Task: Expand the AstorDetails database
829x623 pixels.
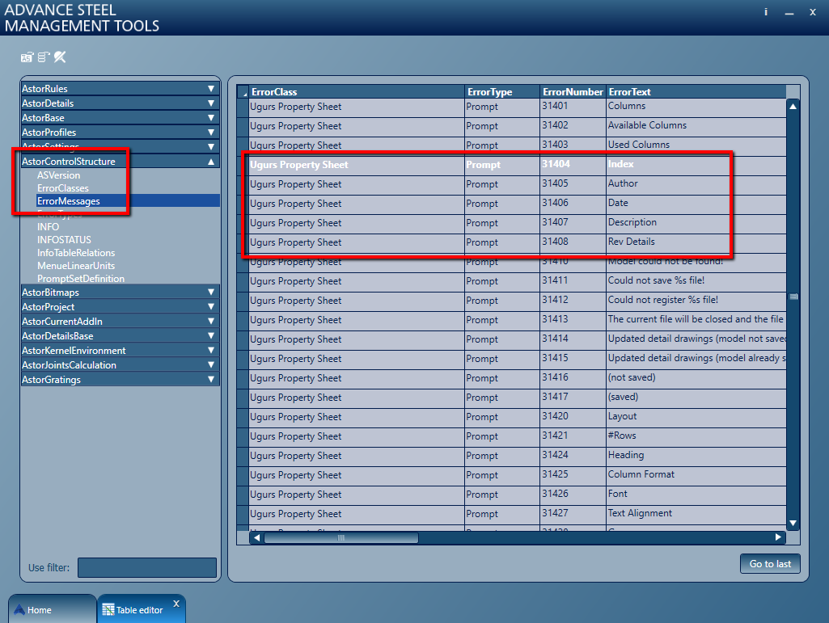Action: tap(211, 103)
